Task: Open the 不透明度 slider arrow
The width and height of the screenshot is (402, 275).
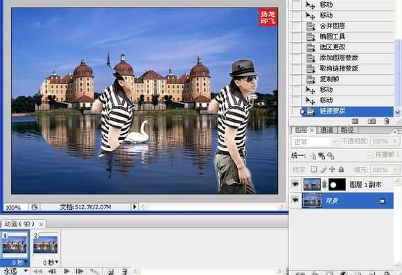Action: (396, 141)
